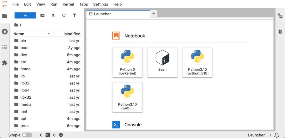Launch Python 3 (ipykernel) notebook

[x=127, y=62]
